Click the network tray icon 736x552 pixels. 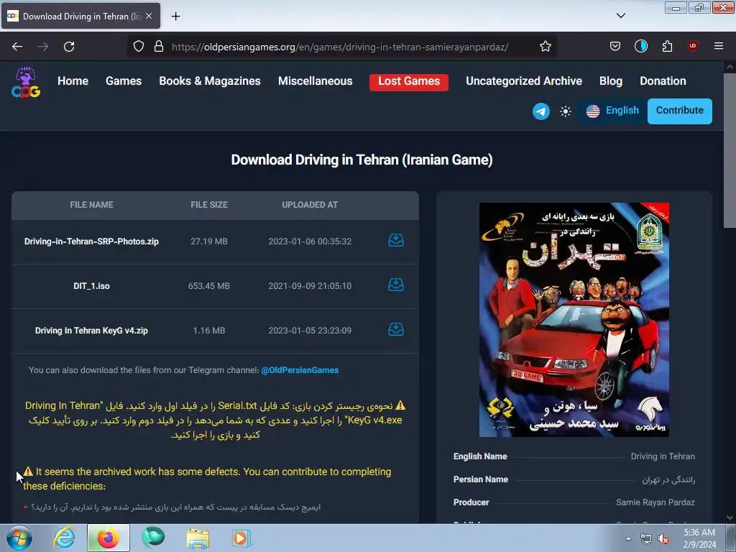tap(646, 539)
